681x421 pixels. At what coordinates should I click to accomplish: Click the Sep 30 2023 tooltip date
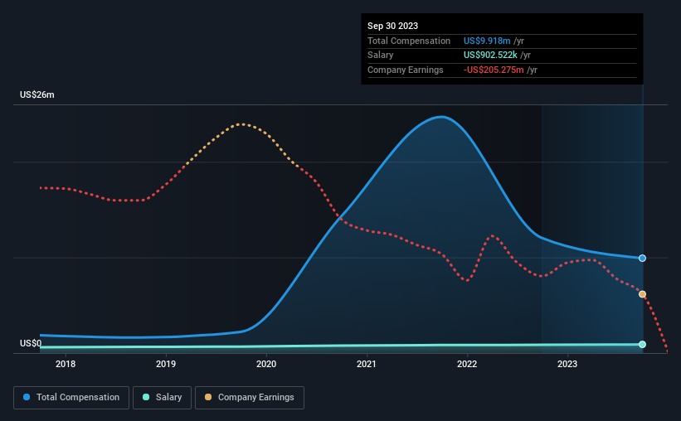[x=392, y=26]
